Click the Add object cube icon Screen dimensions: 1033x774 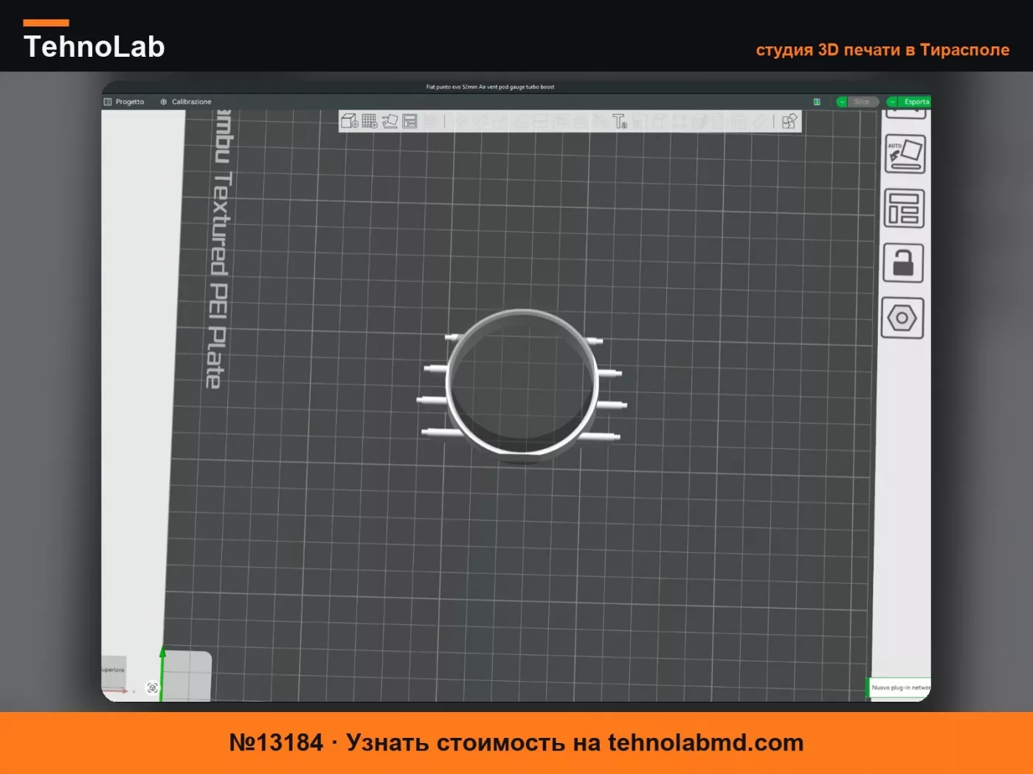coord(350,121)
